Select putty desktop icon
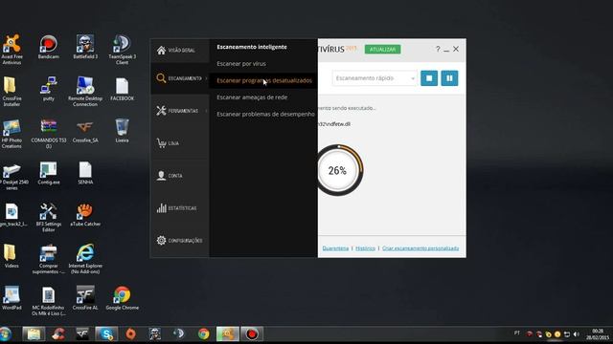 pos(49,89)
